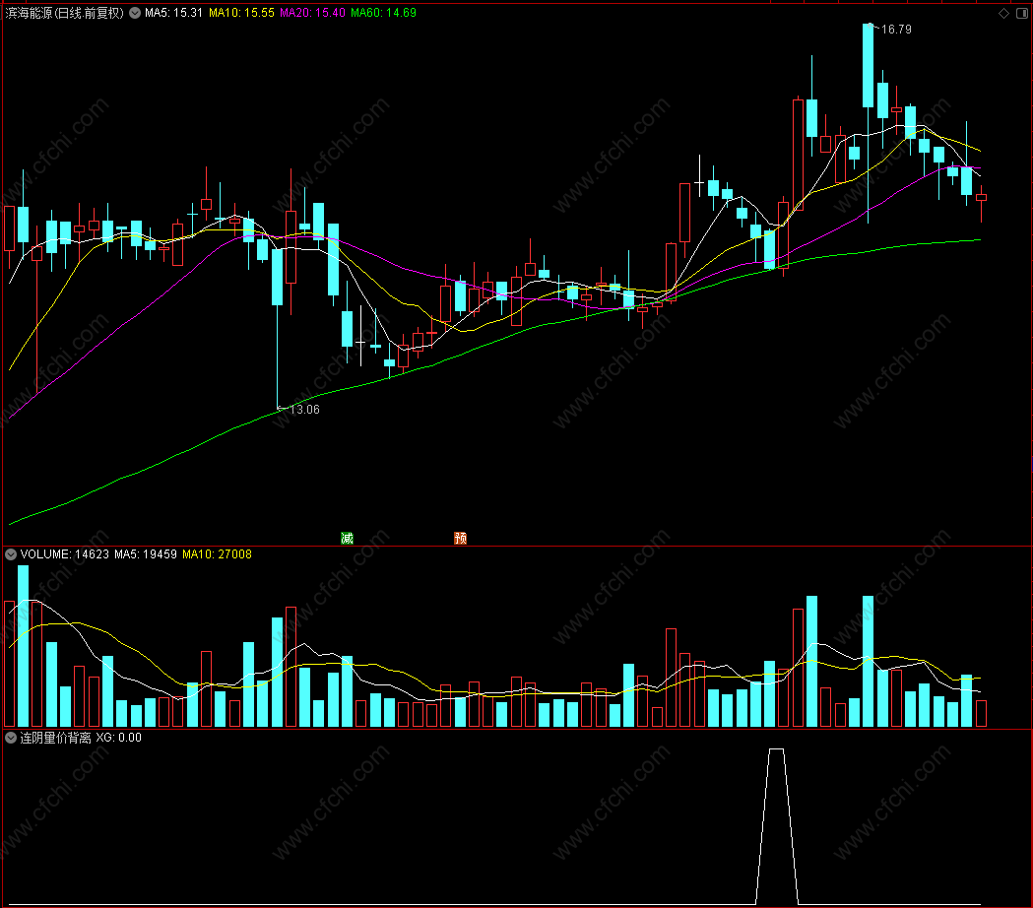Screen dimensions: 1033x908
Task: Click the volume MA10: 27008 label
Action: [x=217, y=554]
